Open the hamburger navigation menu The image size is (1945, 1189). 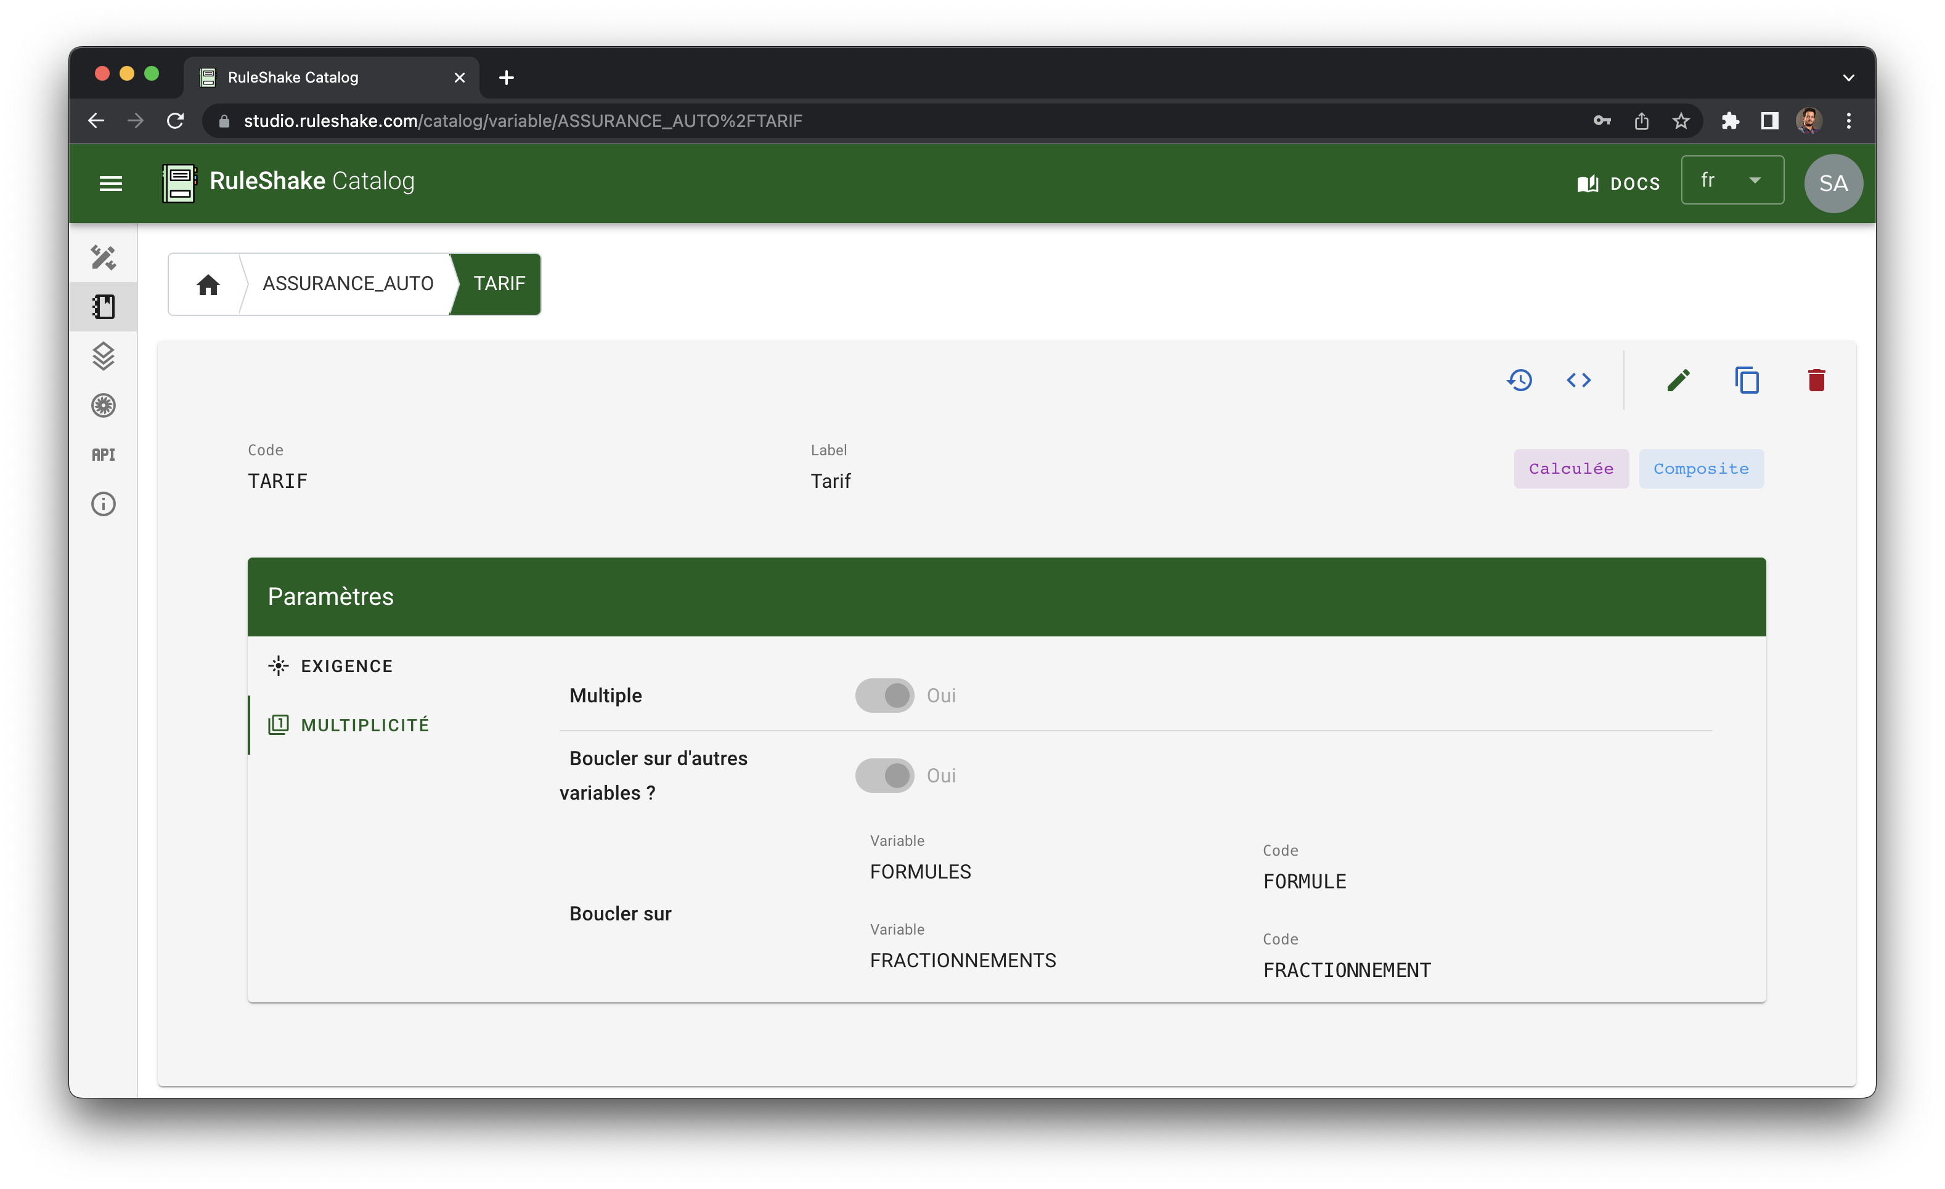110,183
